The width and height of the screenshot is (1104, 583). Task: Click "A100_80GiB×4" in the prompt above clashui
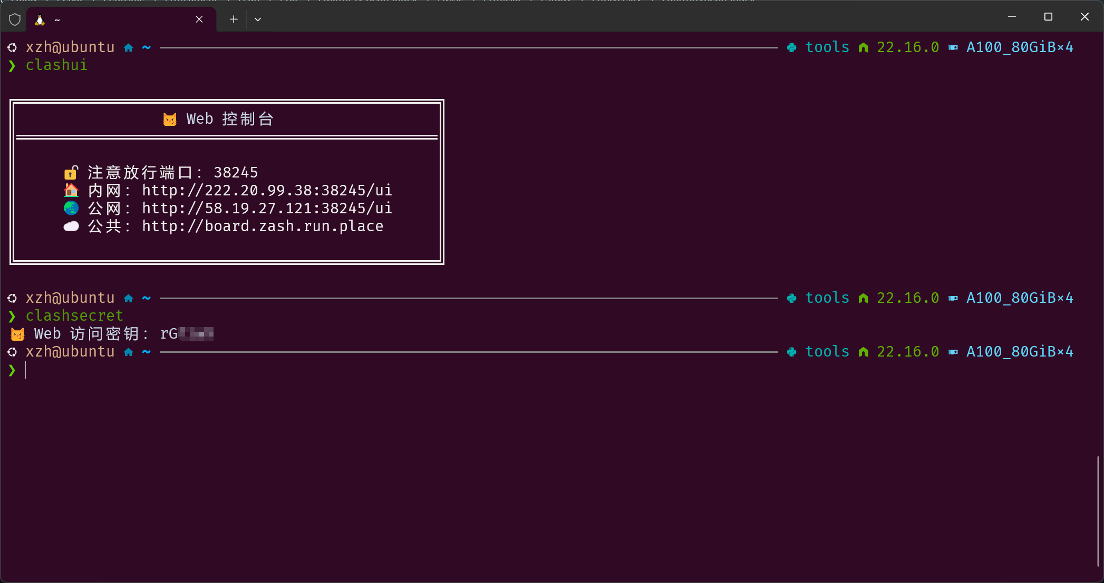click(1020, 47)
